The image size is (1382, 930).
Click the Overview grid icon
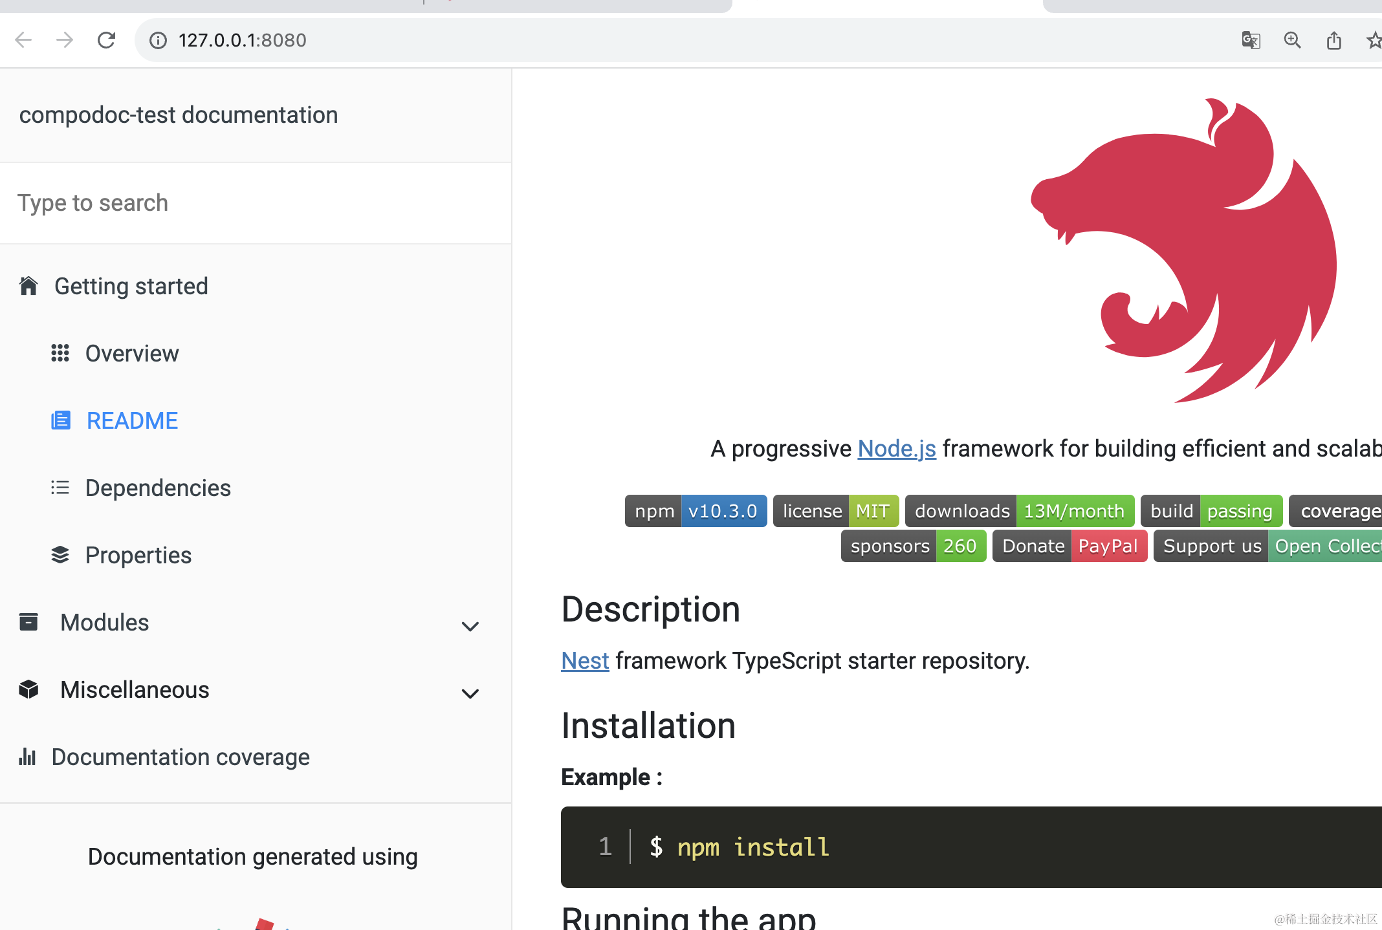(x=60, y=353)
